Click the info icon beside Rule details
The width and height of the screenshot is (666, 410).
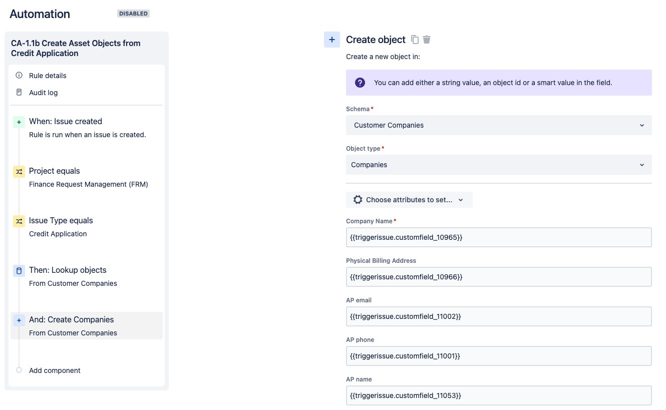19,76
